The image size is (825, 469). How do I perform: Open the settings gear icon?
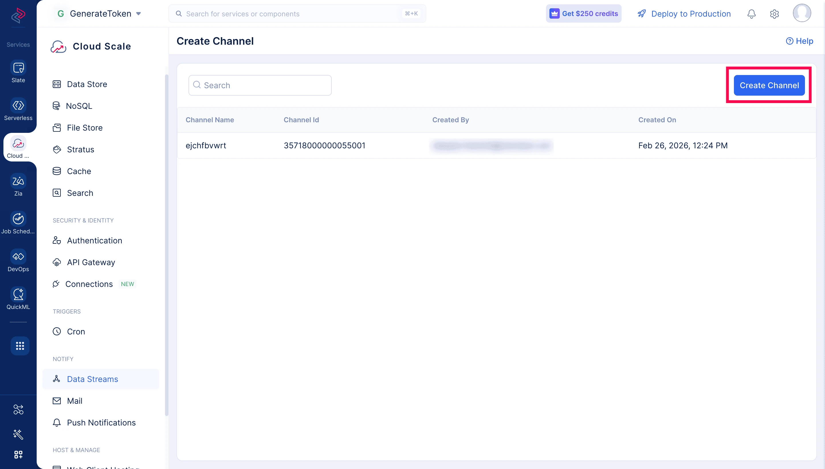[x=774, y=14]
